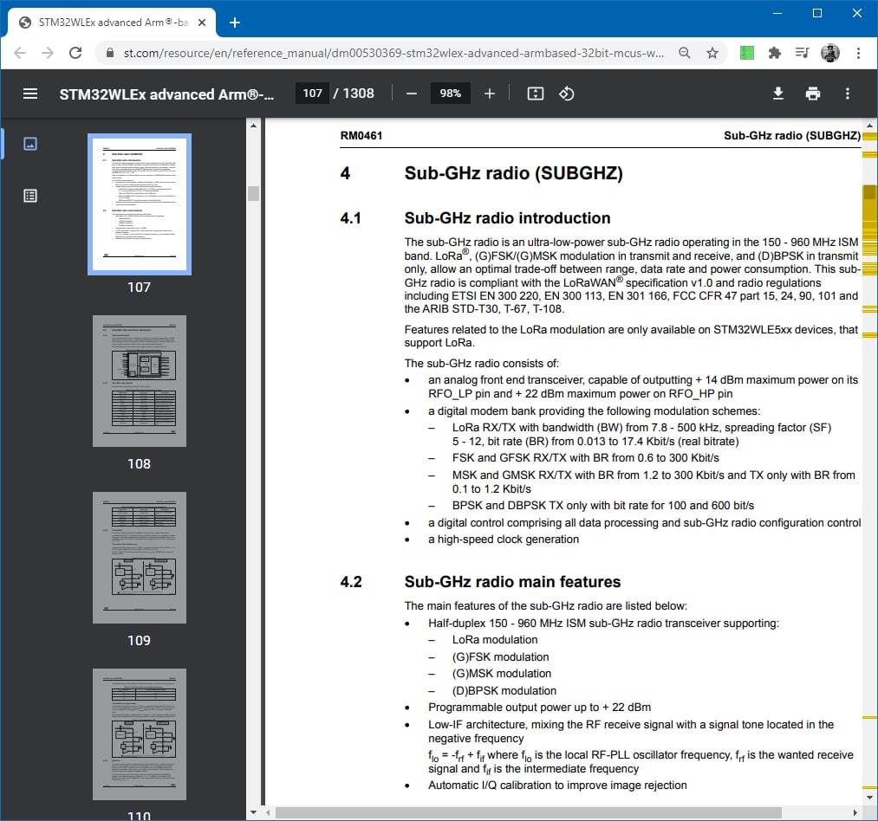View site information padlock icon
This screenshot has width=878, height=821.
click(110, 53)
